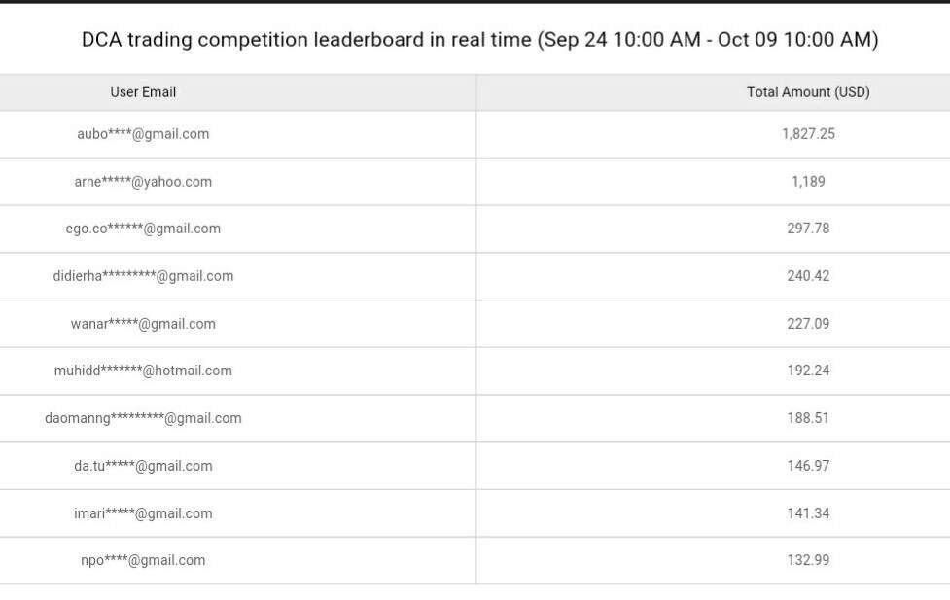Click the didierha*********@gmail.com entry
The height and width of the screenshot is (600, 950).
[143, 276]
